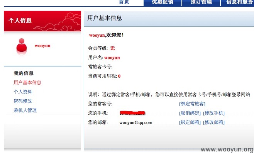Click the 您的手机 label
Screen dimensions: 254x153
98,113
